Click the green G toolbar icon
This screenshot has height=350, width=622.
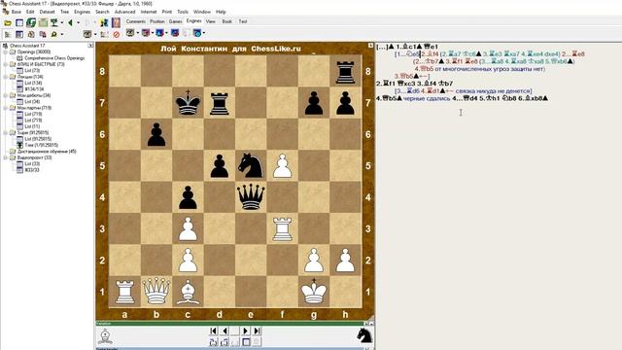point(31,23)
